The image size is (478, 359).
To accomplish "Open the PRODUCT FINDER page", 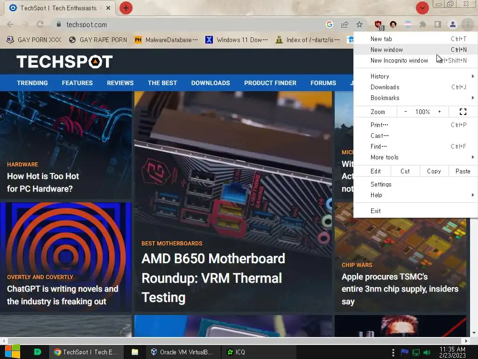I will click(270, 83).
